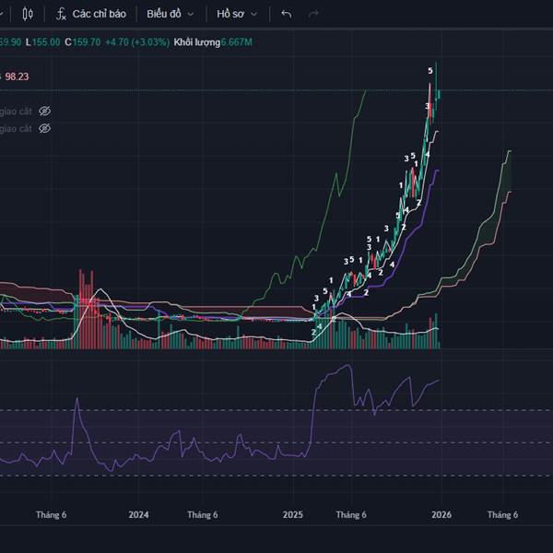Click the undo arrow
Viewport: 553px width, 553px height.
(286, 14)
